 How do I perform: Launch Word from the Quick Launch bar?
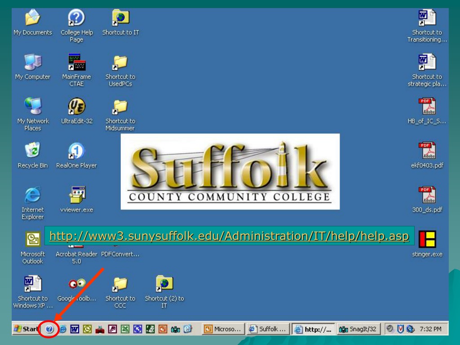pyautogui.click(x=75, y=329)
